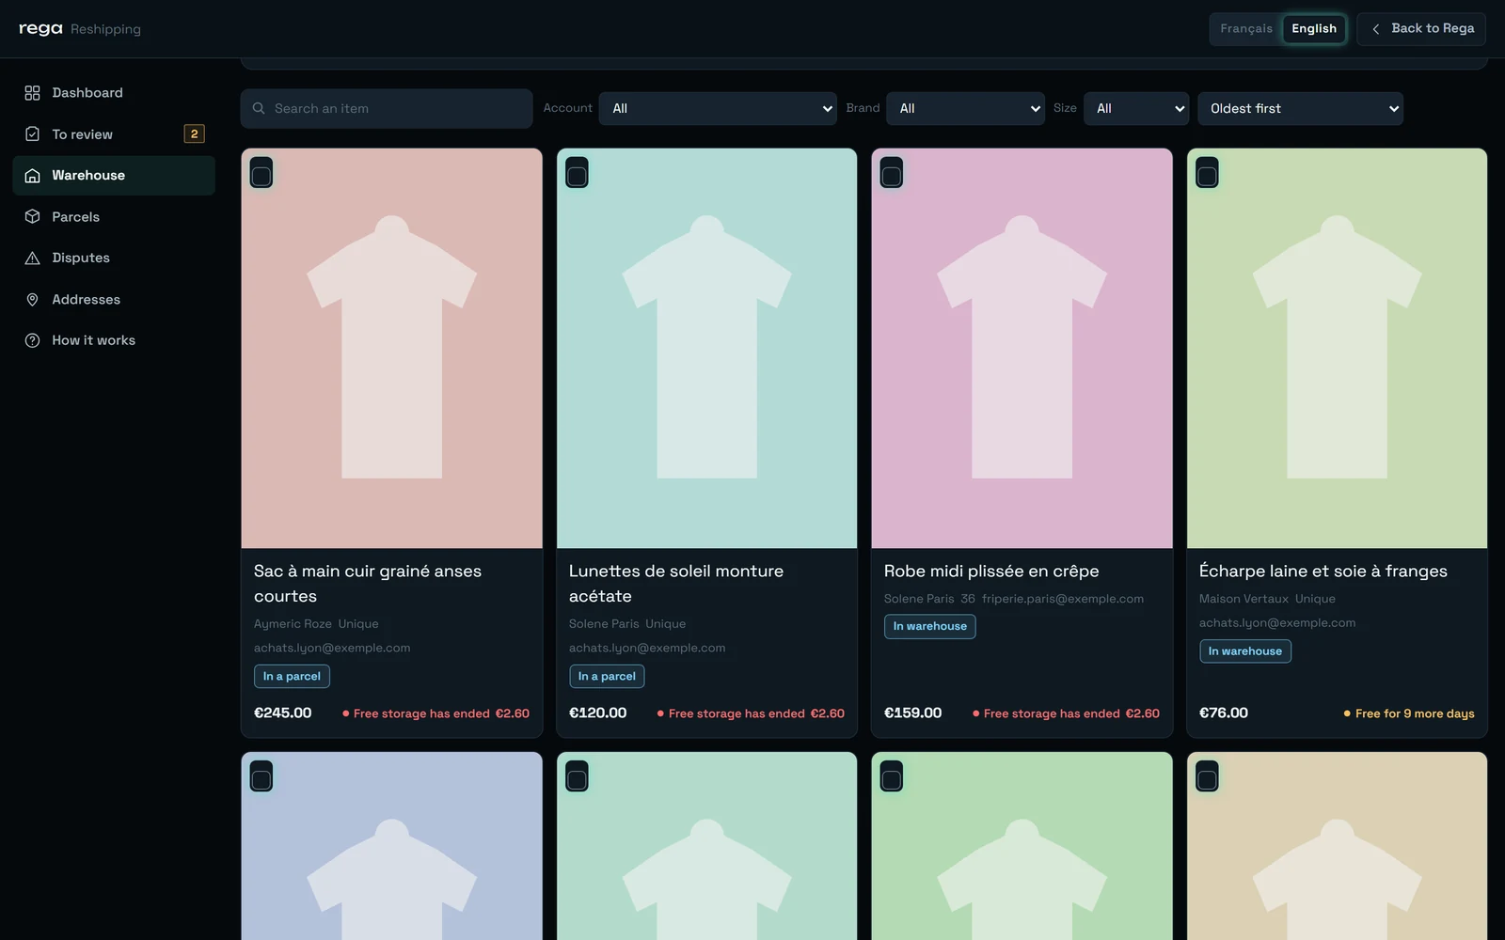Screen dimensions: 1505x940
Task: Click In warehouse tag on Robe midi
Action: pyautogui.click(x=929, y=627)
